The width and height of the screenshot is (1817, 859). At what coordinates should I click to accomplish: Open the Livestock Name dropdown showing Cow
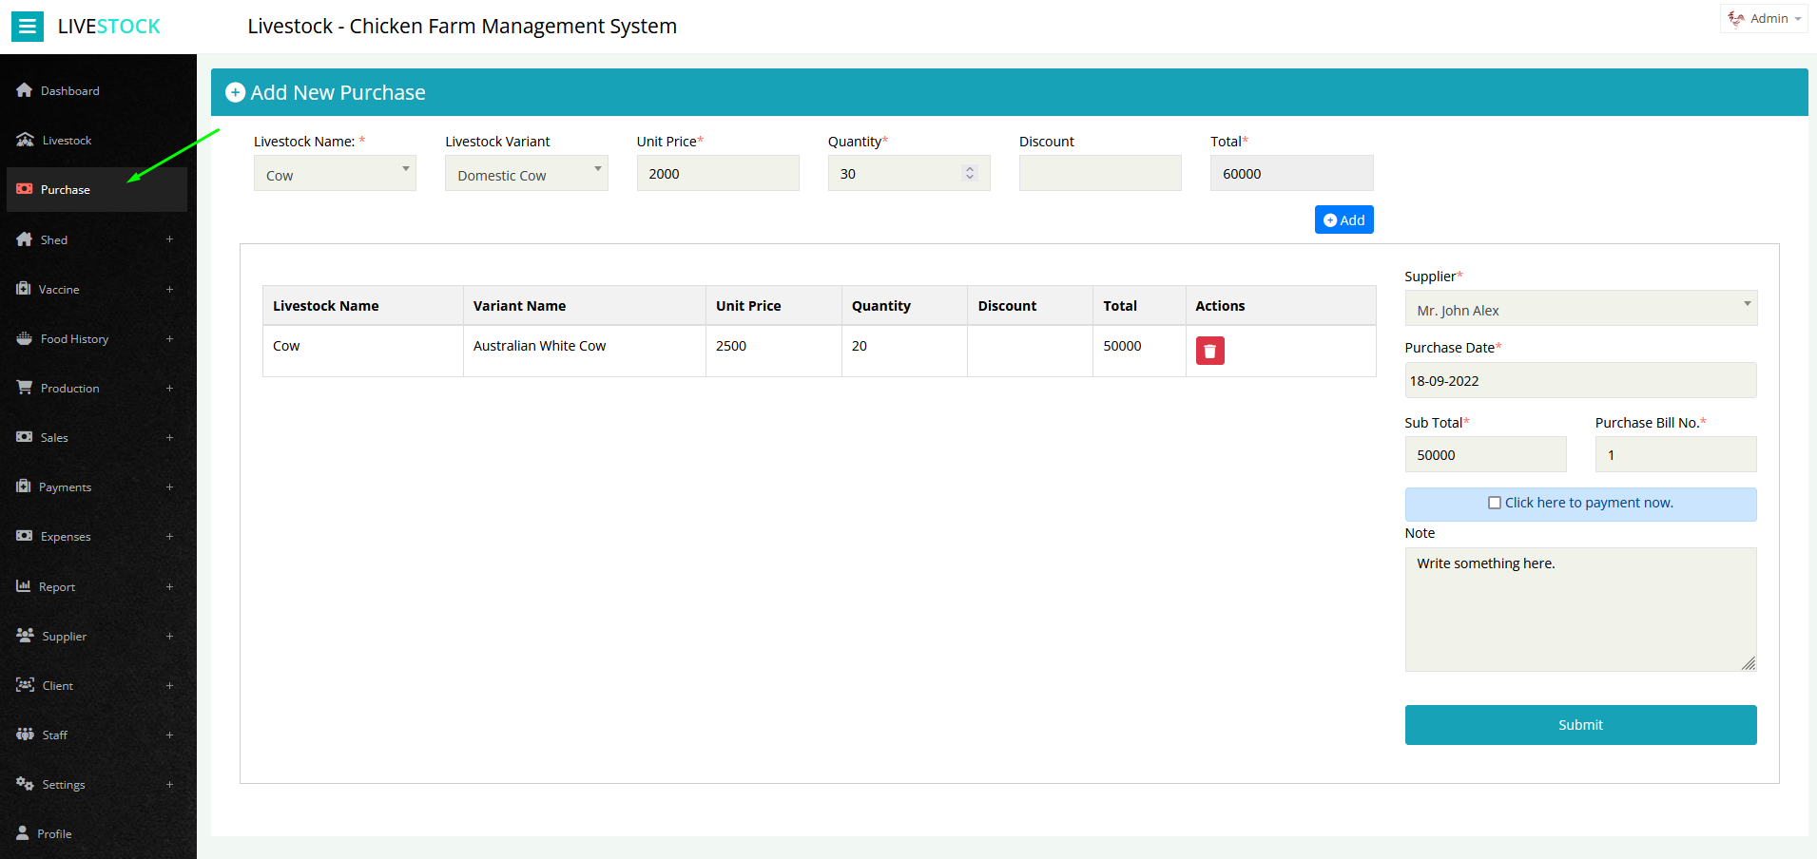[x=335, y=173]
